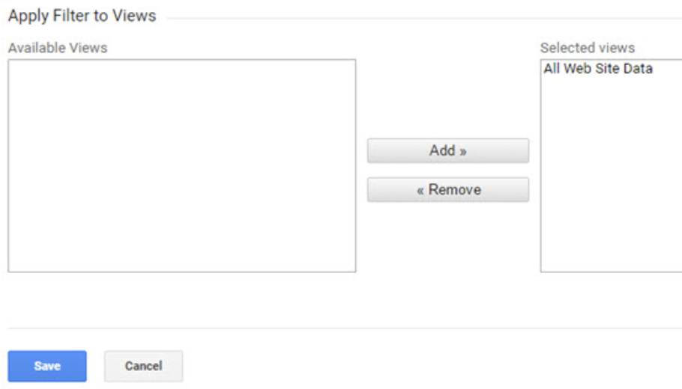Dismiss the form using the grey Cancel button
This screenshot has width=682, height=389.
click(x=144, y=366)
